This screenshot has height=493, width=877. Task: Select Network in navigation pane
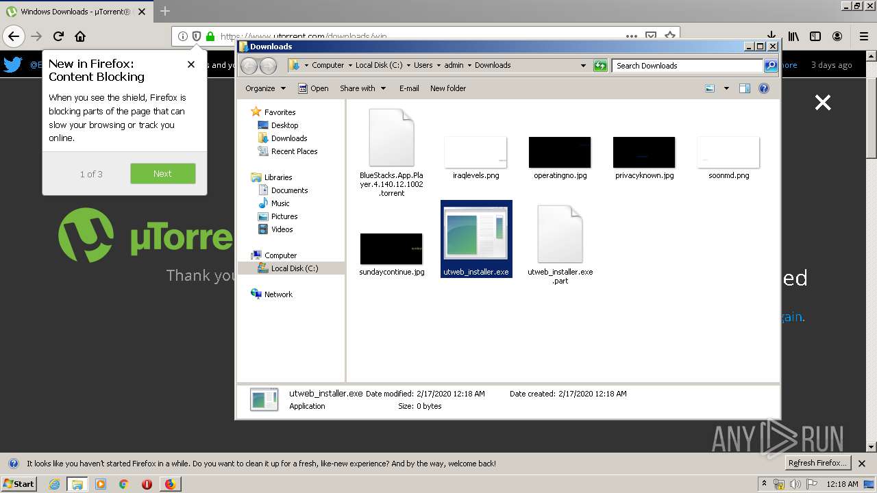click(x=278, y=294)
